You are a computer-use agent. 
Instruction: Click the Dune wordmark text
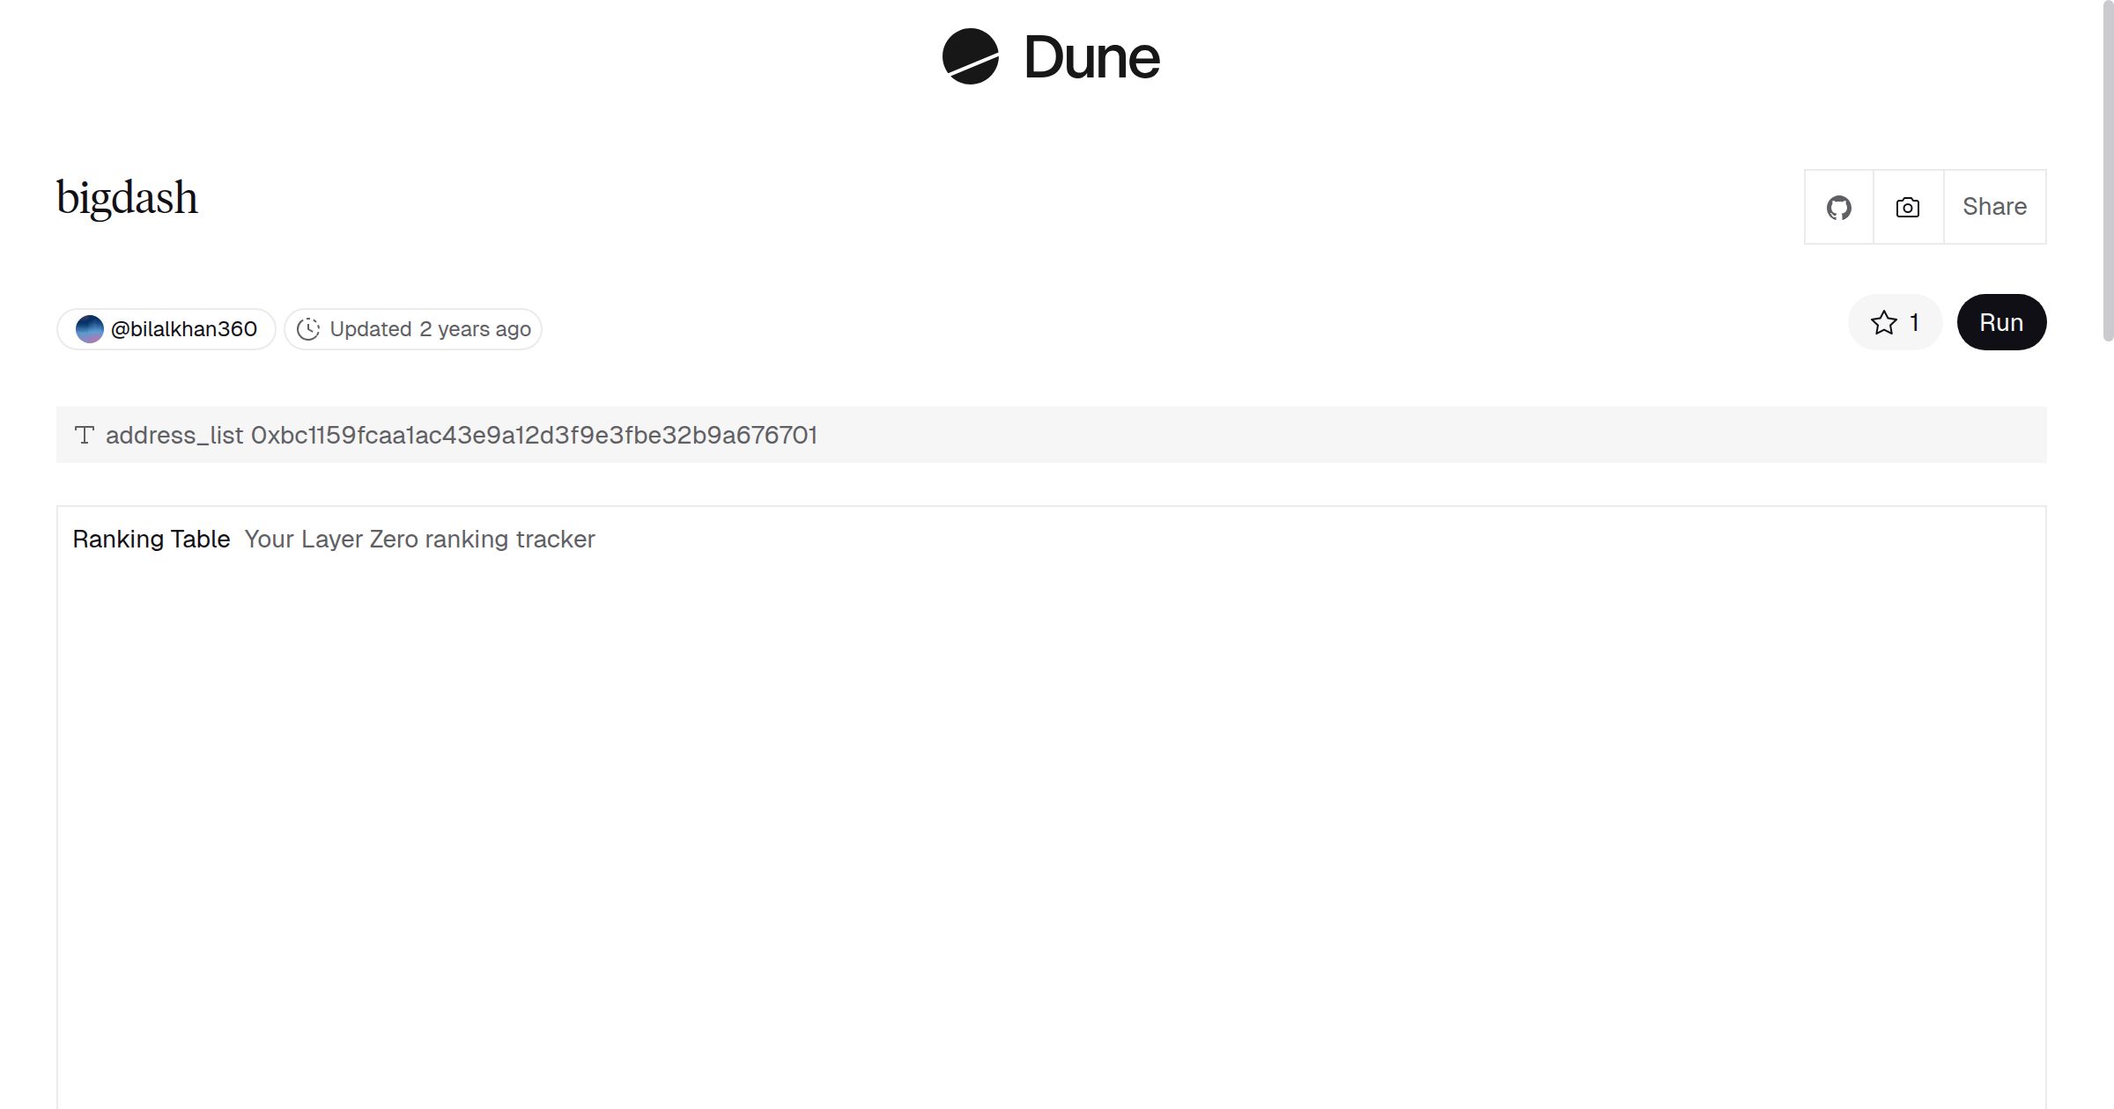(x=1091, y=58)
